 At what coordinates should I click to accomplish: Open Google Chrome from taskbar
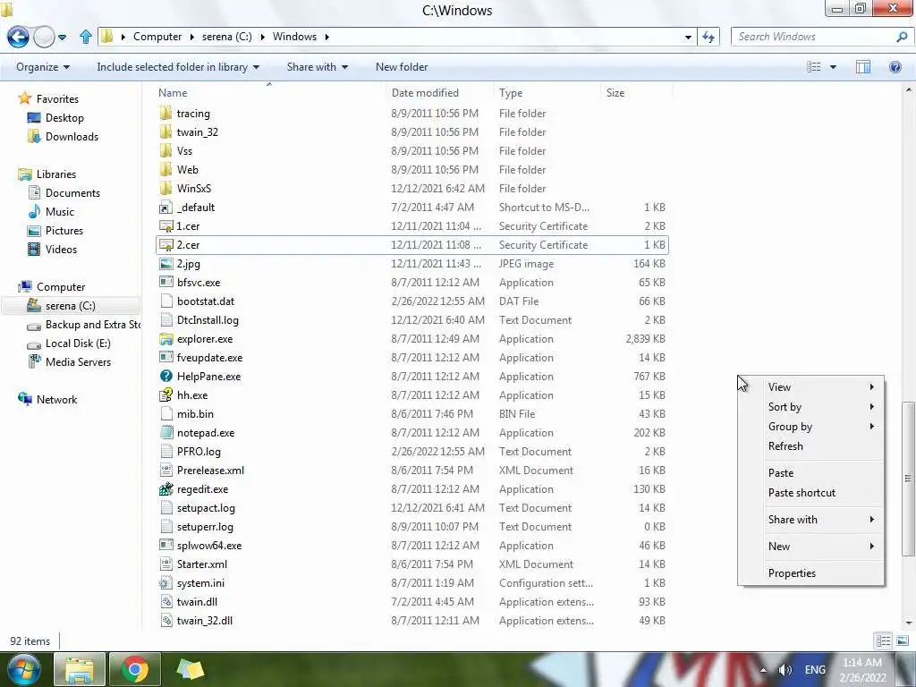134,669
